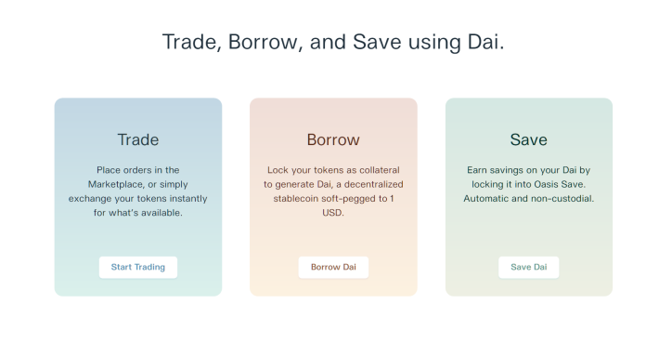Screen dimensions: 659x343
Task: Click the 'stablecoin soft-pegged' text line
Action: (x=333, y=199)
